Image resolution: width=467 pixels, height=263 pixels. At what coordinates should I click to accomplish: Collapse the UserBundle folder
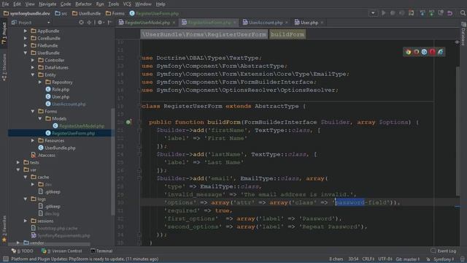[26, 53]
